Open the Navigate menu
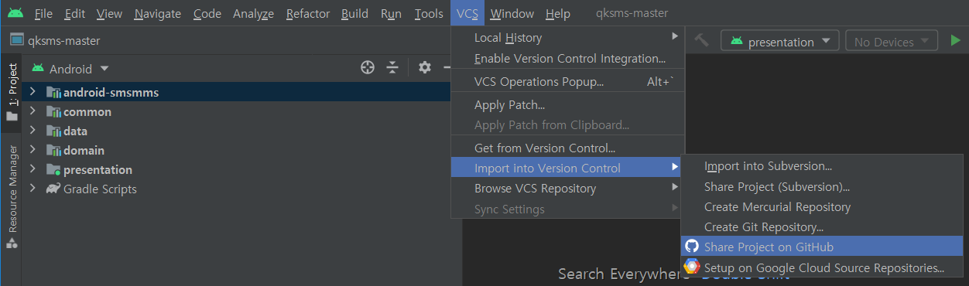 157,14
